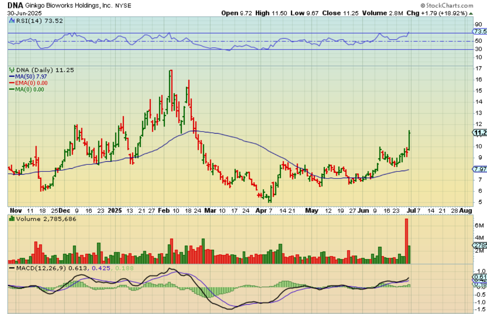
Task: Click the Aug label on the time axis
Action: (x=466, y=211)
